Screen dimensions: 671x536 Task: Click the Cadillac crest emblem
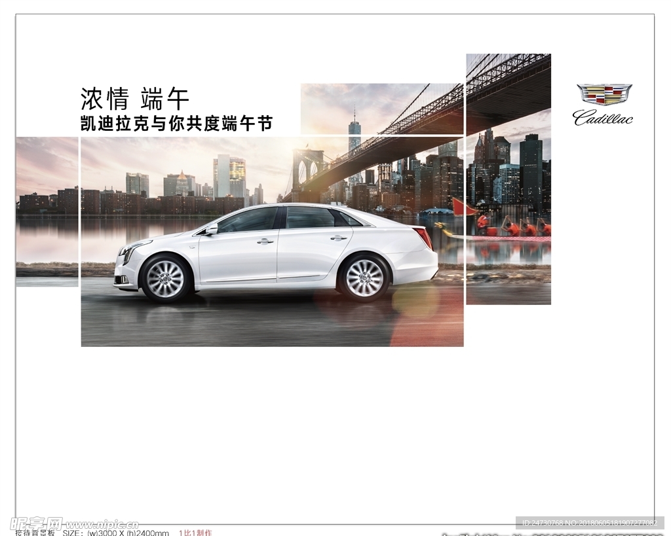(604, 94)
